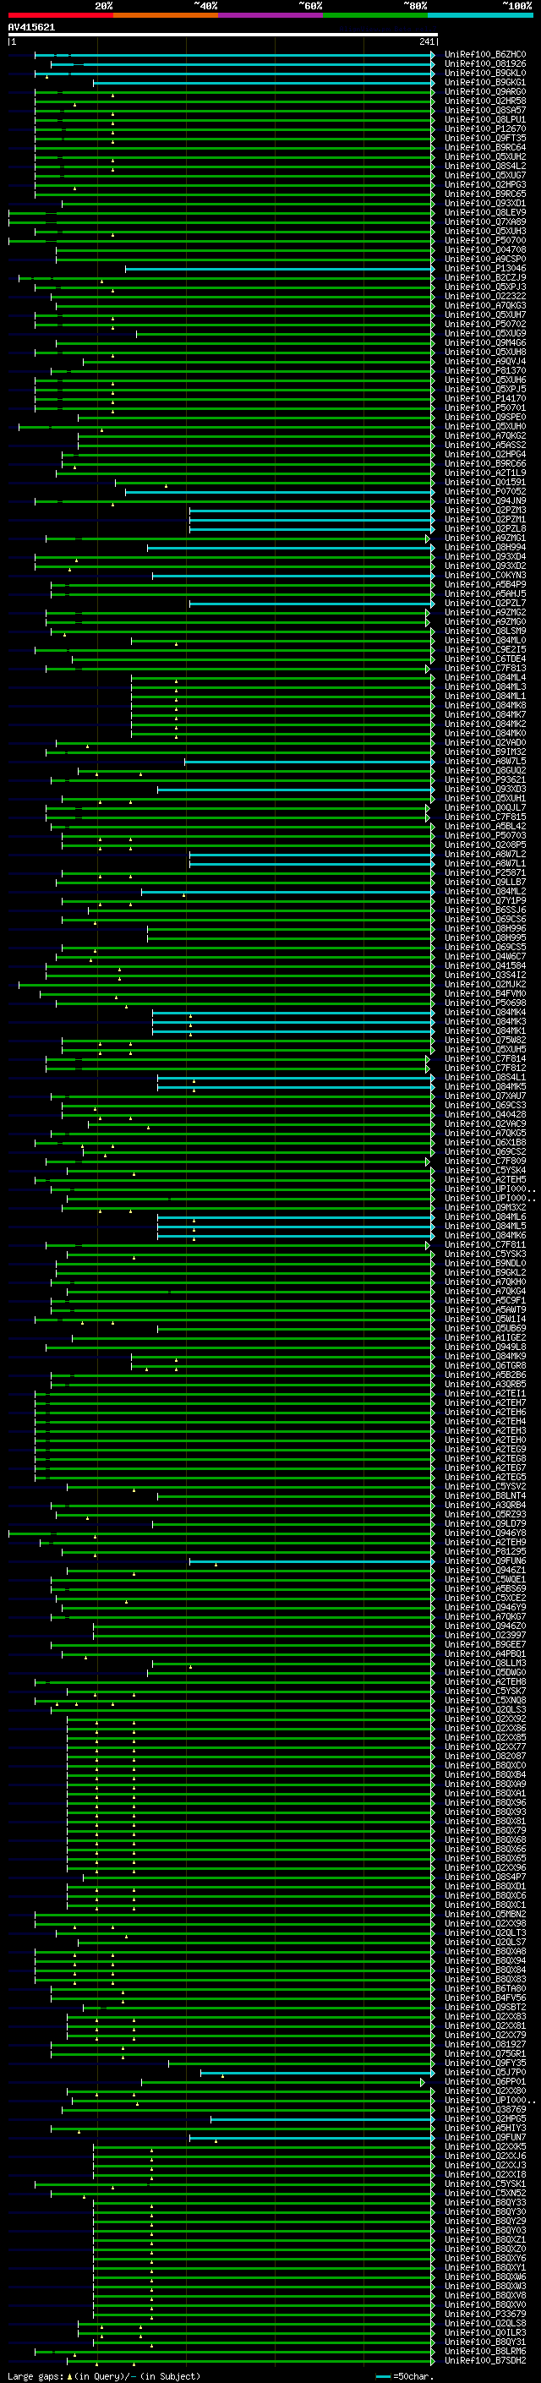Select subject UniRef100_C7F814
Viewport: 541px width, 2383px height.
(484, 1058)
